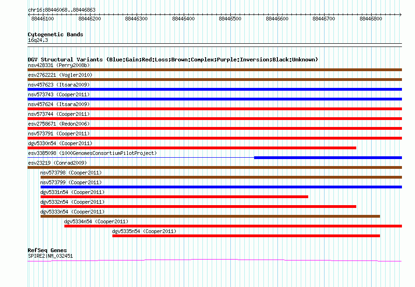
Task: Click nsv573791 (Cooper2011) label
Action: [x=59, y=133]
